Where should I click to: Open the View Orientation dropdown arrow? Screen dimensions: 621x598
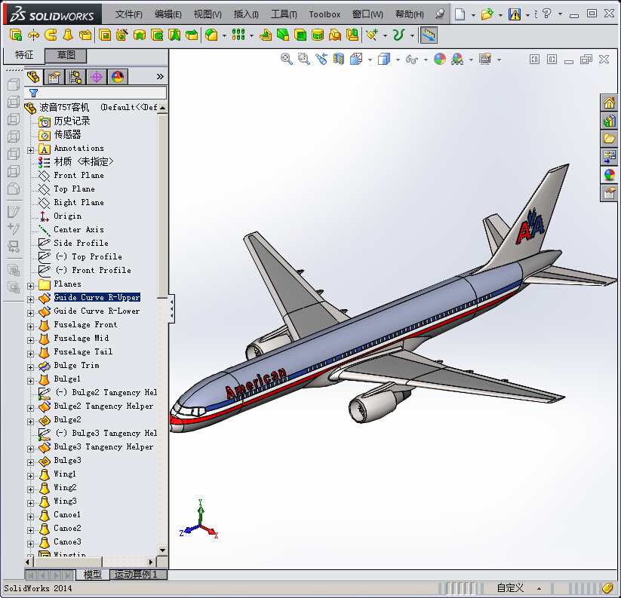click(370, 60)
